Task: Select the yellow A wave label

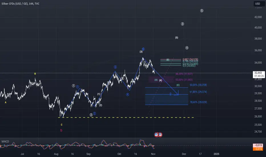Action: [x=6, y=102]
